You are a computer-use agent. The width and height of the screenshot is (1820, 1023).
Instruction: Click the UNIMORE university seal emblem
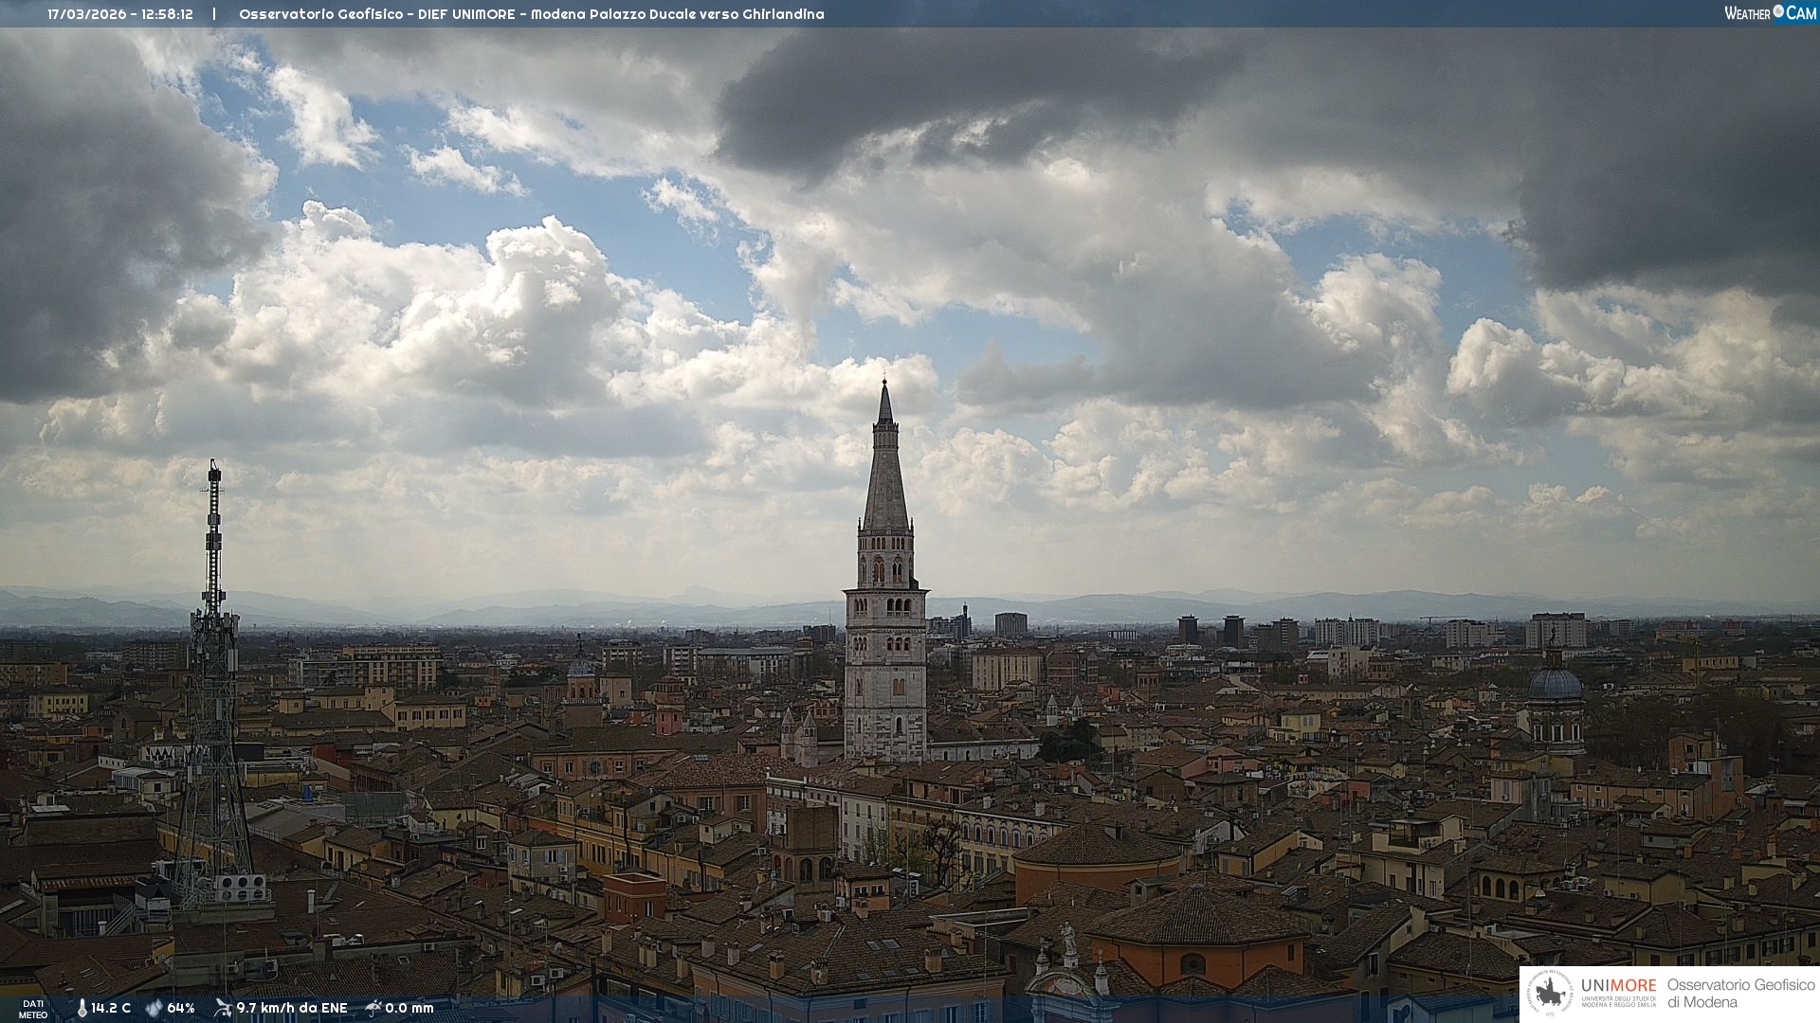click(x=1551, y=994)
